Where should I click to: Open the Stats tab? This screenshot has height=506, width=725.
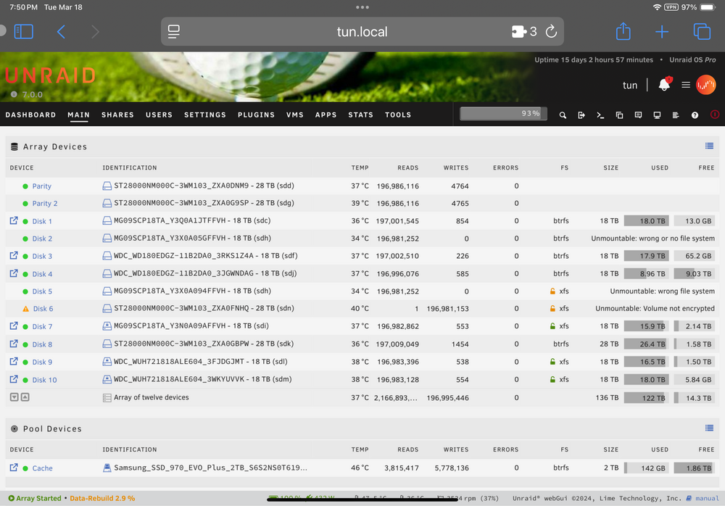pyautogui.click(x=360, y=115)
